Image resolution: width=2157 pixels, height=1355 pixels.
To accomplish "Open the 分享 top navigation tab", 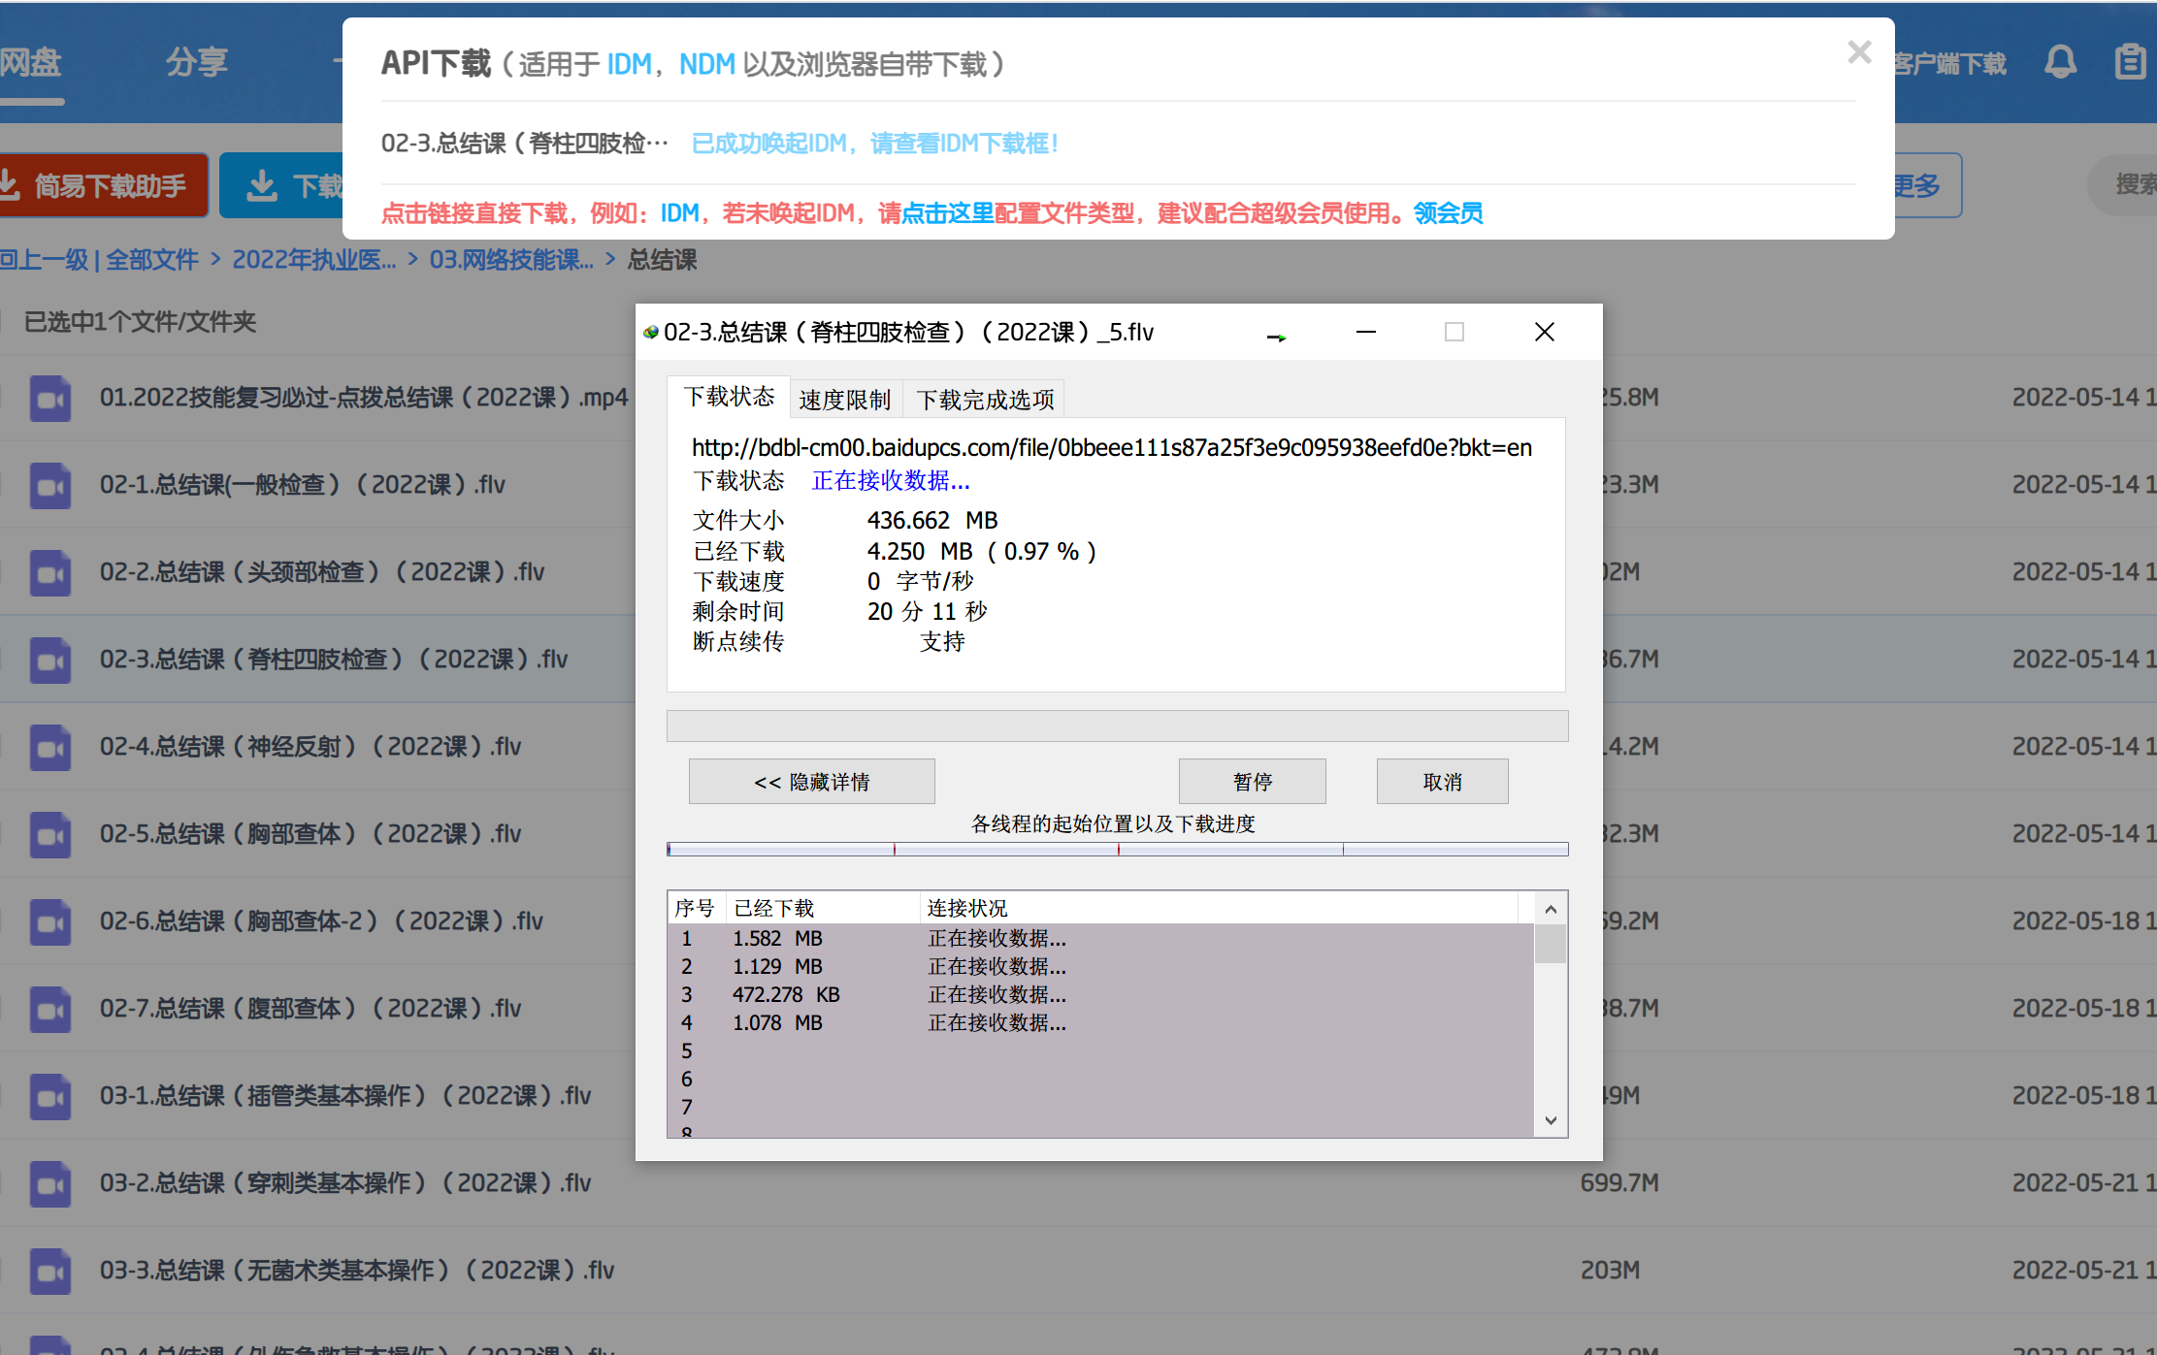I will [x=197, y=63].
